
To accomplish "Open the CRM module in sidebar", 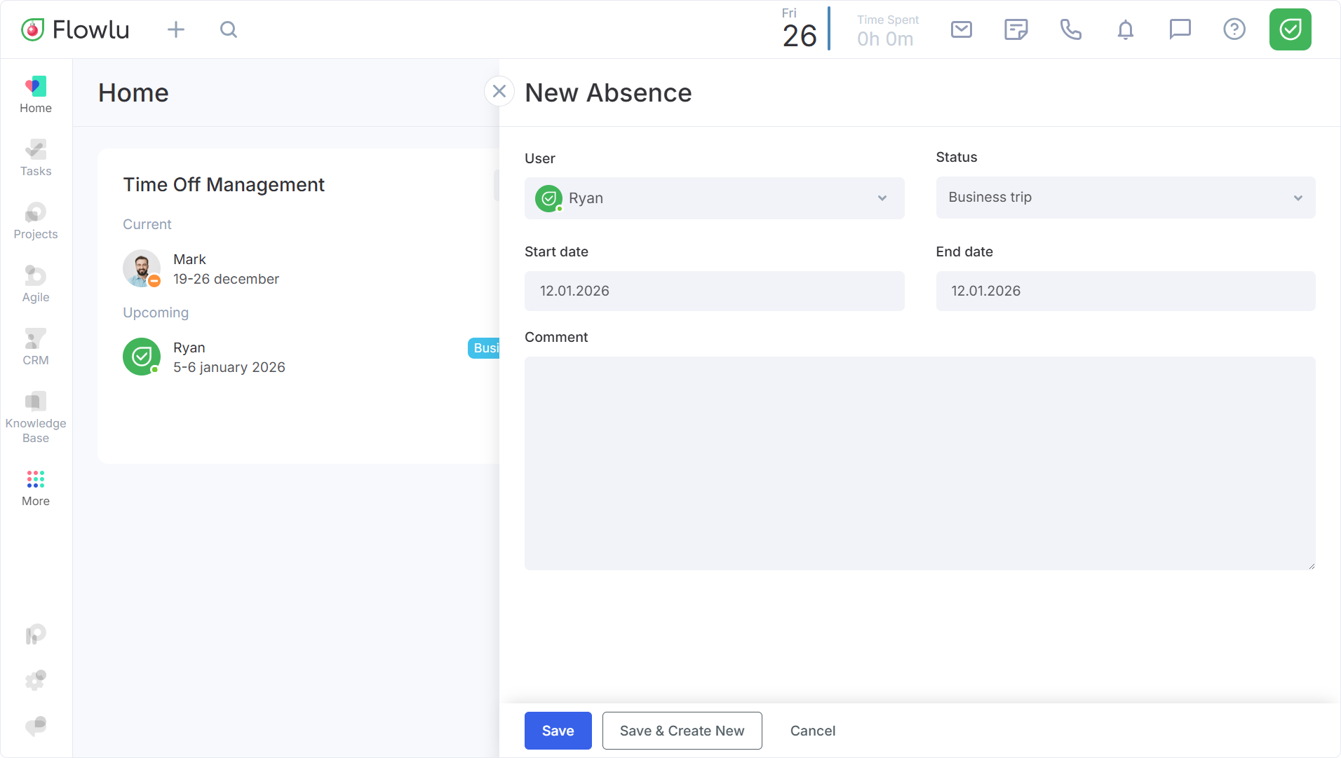I will tap(36, 347).
